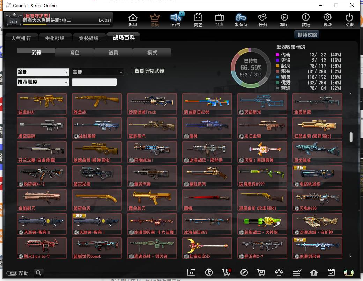Click the balance scales icon
Viewport: 363px width, 281px height.
click(x=279, y=272)
